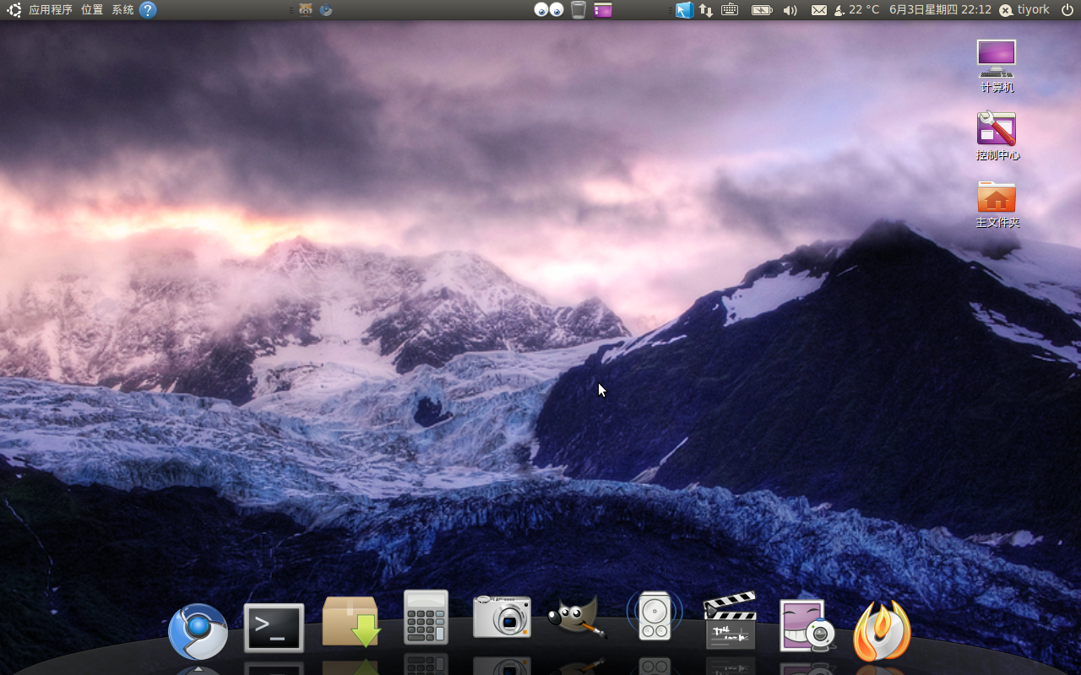Viewport: 1081px width, 675px height.
Task: Open the 应用程序 menu
Action: click(x=51, y=10)
